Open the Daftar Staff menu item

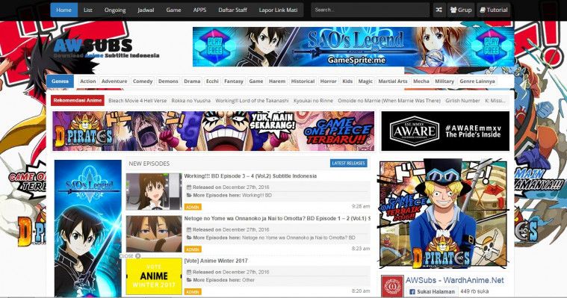232,10
